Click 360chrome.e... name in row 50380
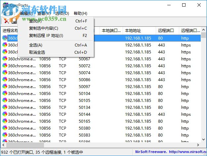 tap(22, 128)
